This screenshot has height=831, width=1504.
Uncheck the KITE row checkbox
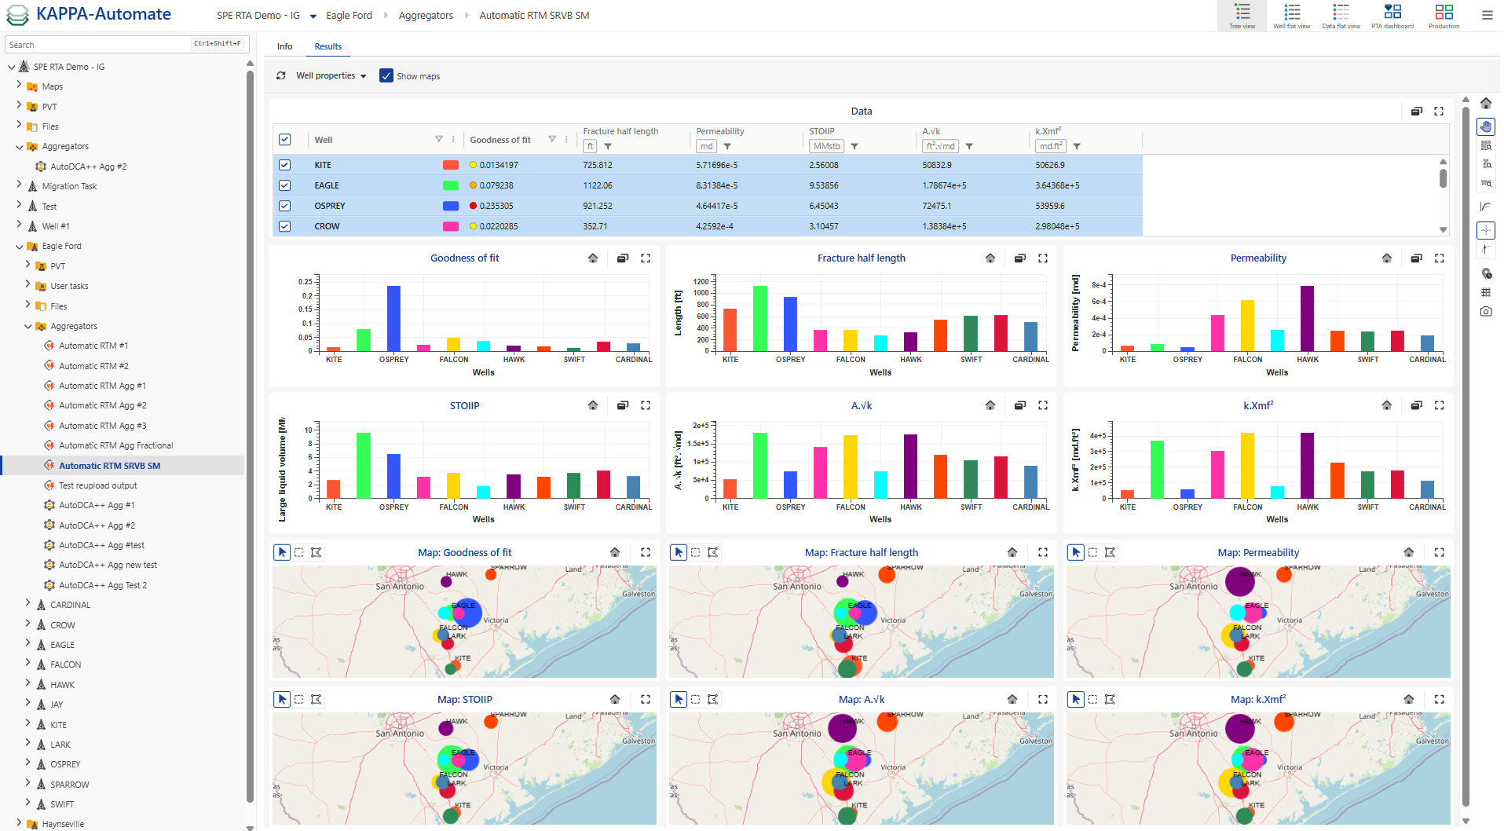point(285,165)
